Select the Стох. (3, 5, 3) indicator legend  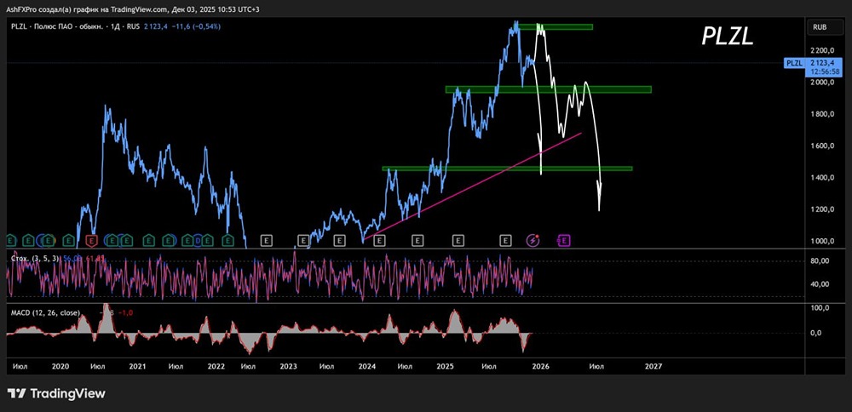[35, 259]
